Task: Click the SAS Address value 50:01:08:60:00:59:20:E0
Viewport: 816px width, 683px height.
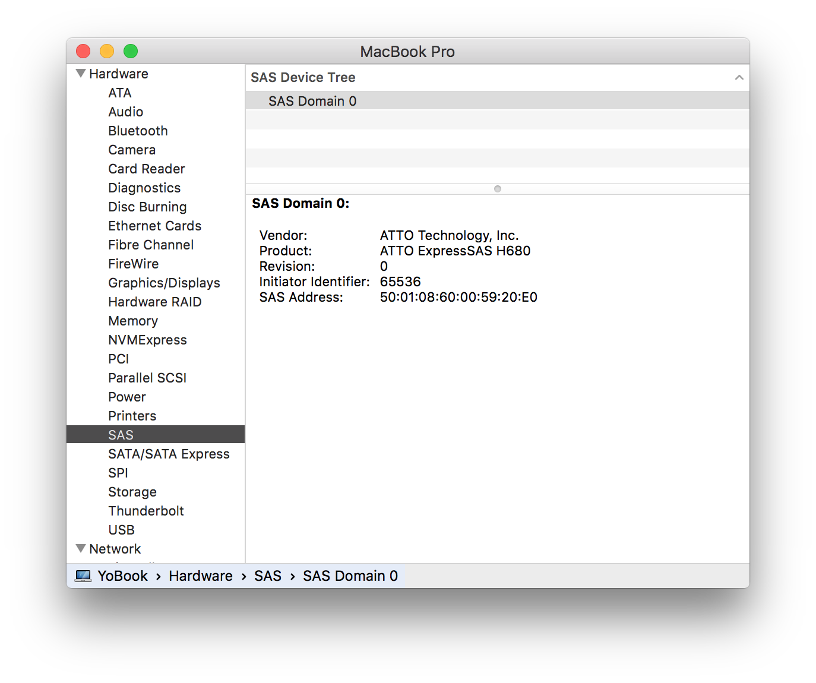Action: [x=458, y=298]
